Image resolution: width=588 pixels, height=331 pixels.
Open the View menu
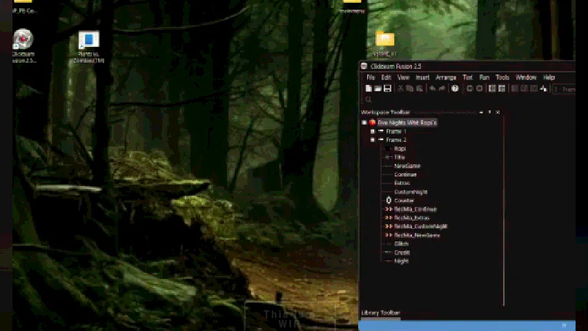click(x=403, y=78)
